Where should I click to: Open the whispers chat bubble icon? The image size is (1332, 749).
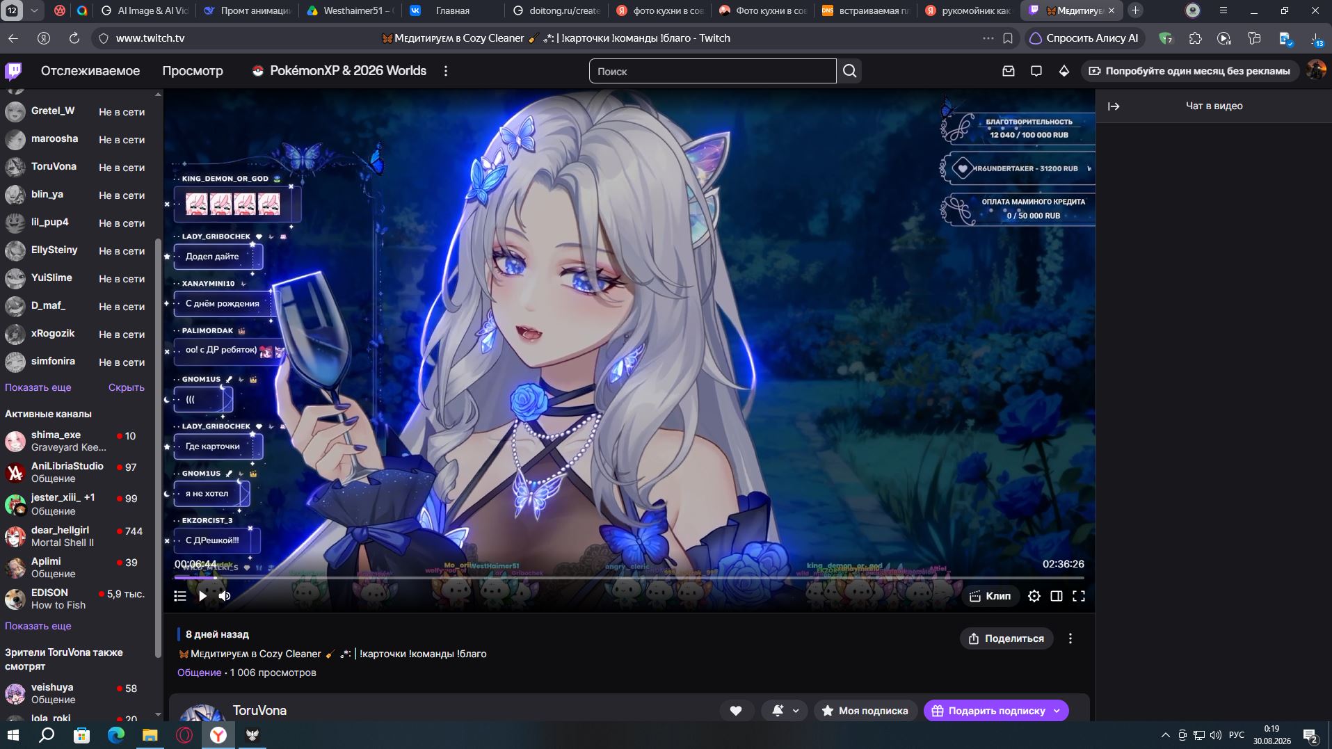[x=1036, y=71]
